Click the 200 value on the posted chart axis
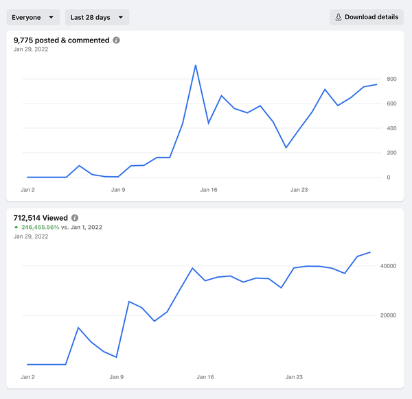 click(x=391, y=153)
